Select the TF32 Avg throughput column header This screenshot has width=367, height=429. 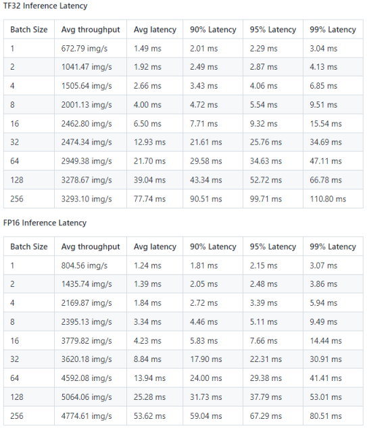(x=91, y=29)
